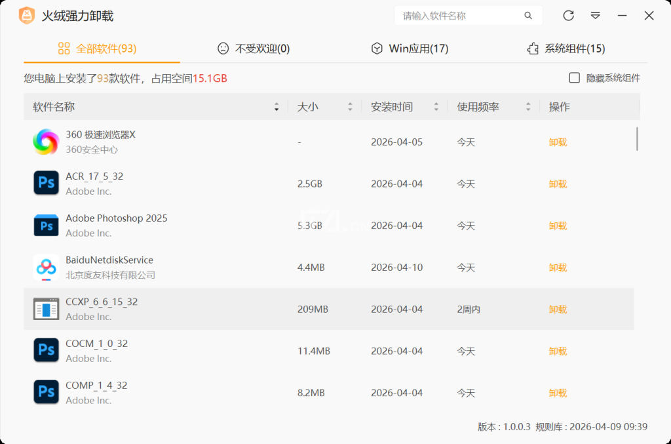Screen dimensions: 671x444
Task: Click the list's vertical scrollbar thumb
Action: (x=637, y=139)
